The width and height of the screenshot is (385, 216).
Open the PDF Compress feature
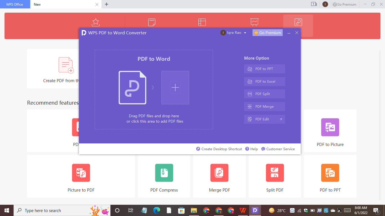click(164, 176)
